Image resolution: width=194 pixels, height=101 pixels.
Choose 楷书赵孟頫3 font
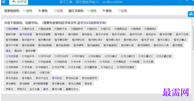point(63,45)
